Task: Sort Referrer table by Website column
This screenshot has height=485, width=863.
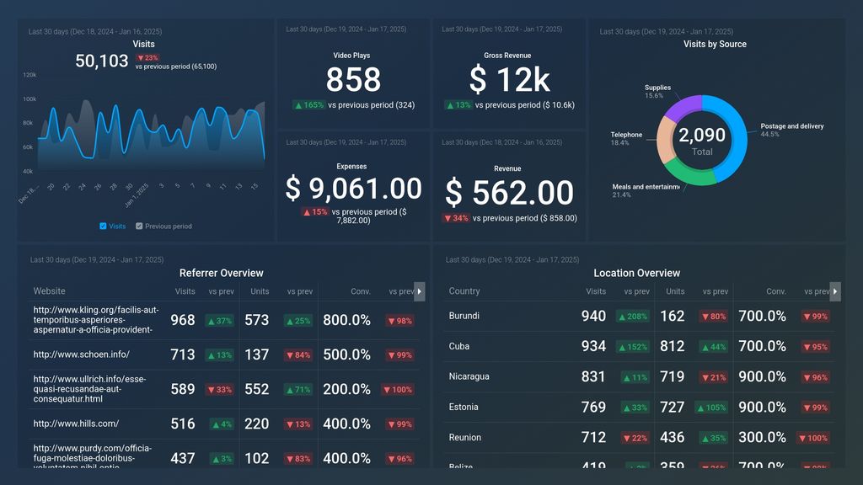Action: (49, 290)
